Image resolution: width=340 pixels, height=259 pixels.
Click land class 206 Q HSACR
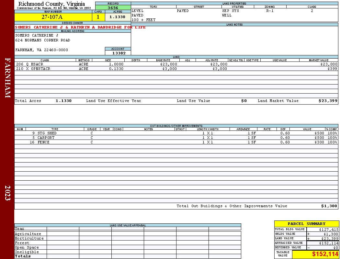(30, 64)
